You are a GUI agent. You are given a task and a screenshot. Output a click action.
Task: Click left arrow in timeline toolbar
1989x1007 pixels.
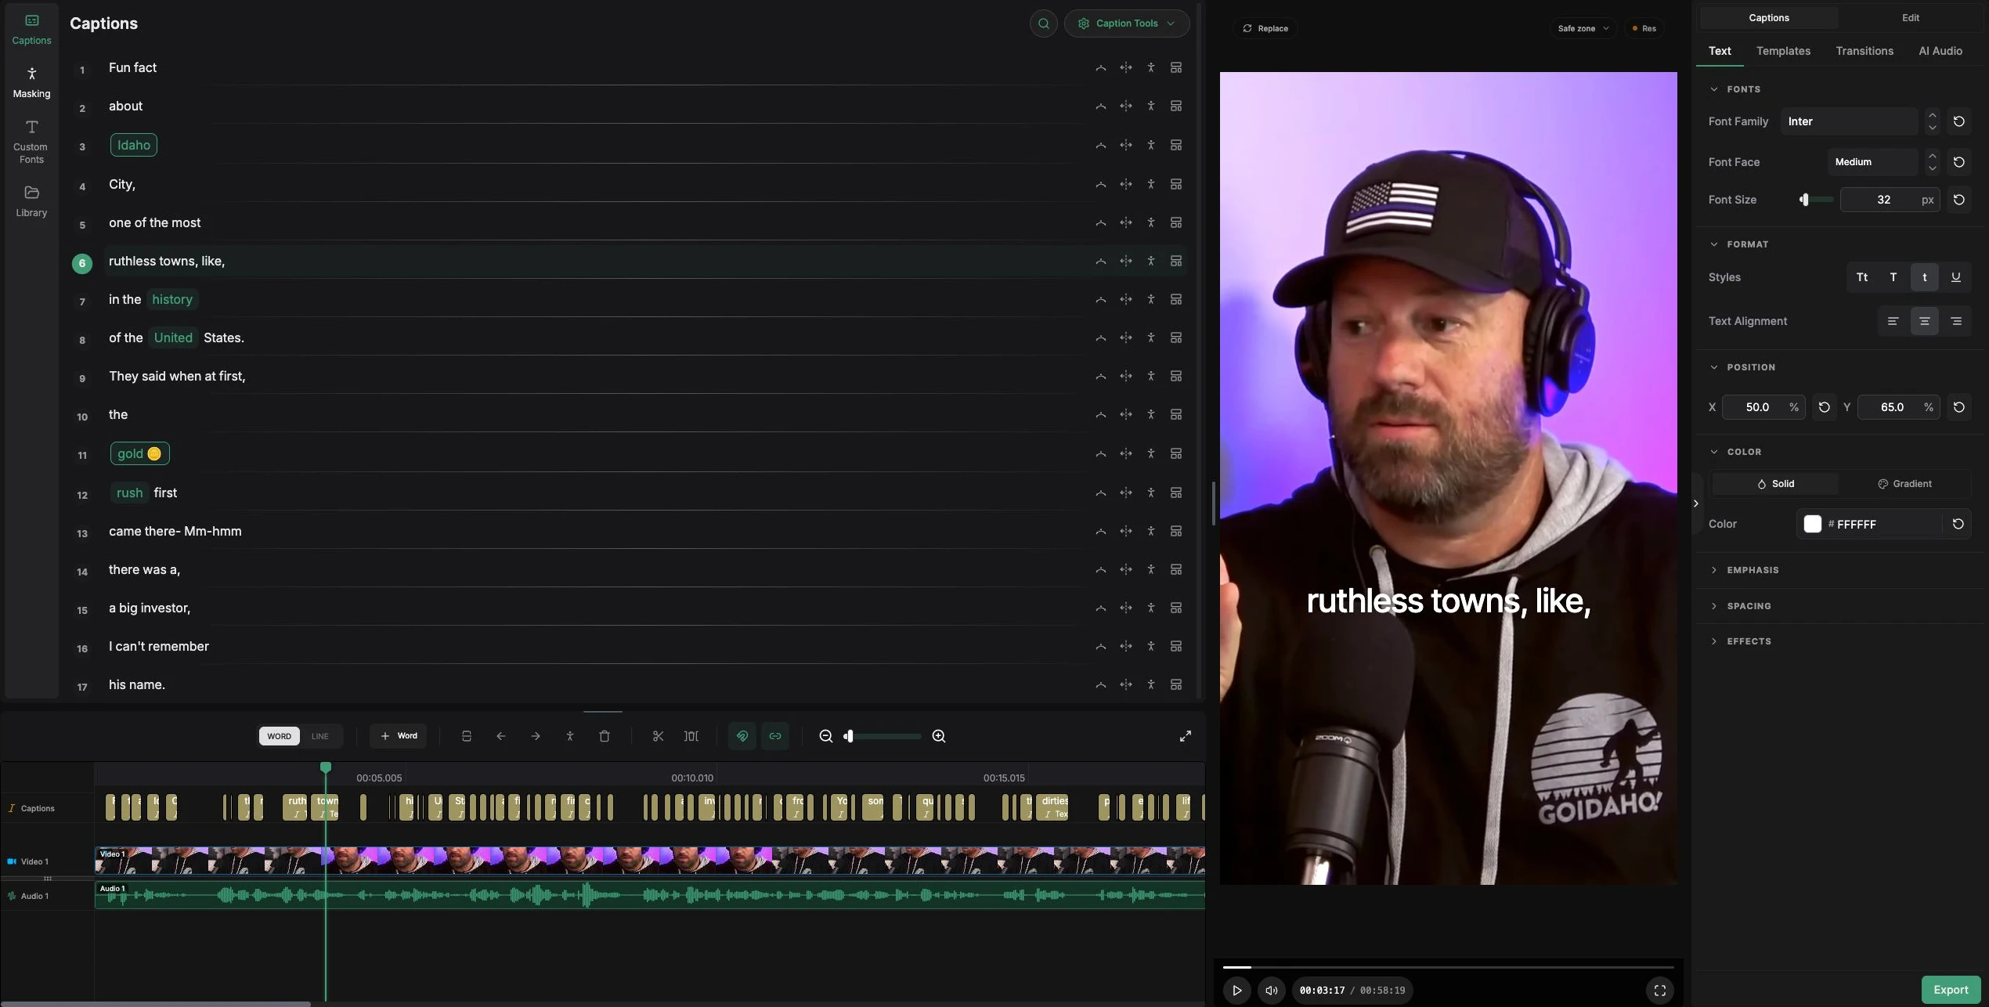click(x=501, y=736)
